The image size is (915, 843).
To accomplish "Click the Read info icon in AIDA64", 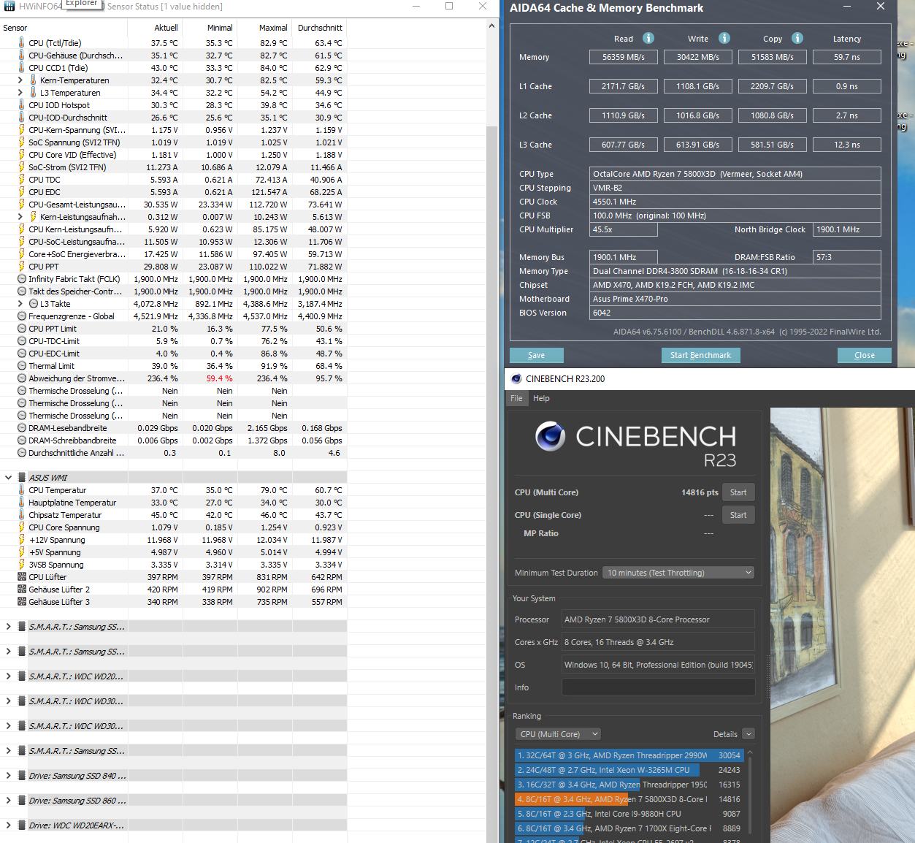I will [648, 38].
